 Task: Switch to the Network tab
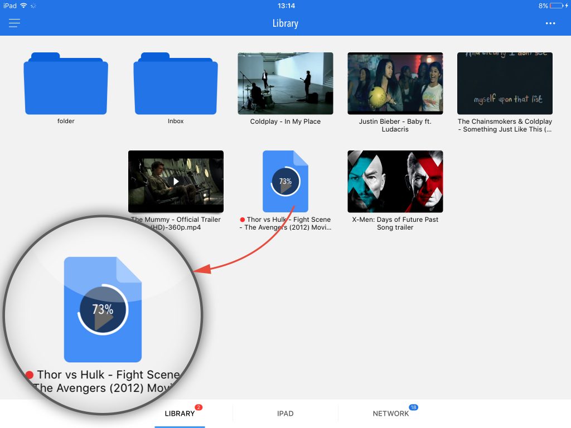pyautogui.click(x=391, y=414)
